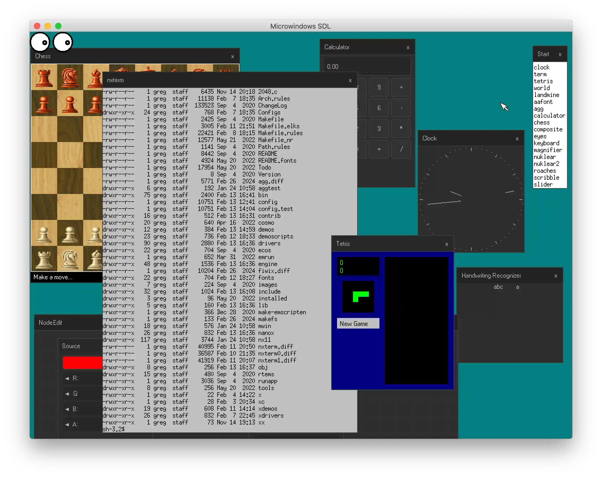Click the red rook on the chessboard

click(44, 77)
